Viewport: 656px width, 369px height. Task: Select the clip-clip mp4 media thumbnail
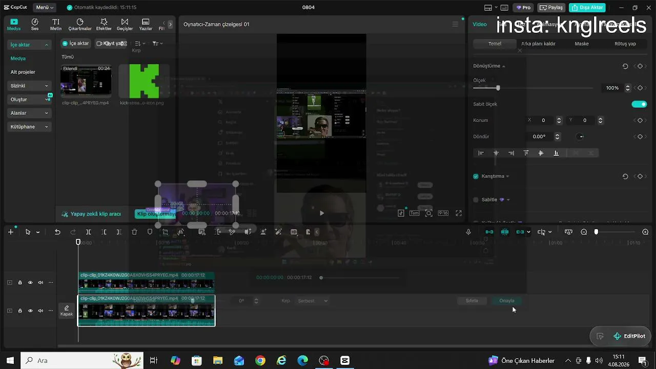pos(86,81)
